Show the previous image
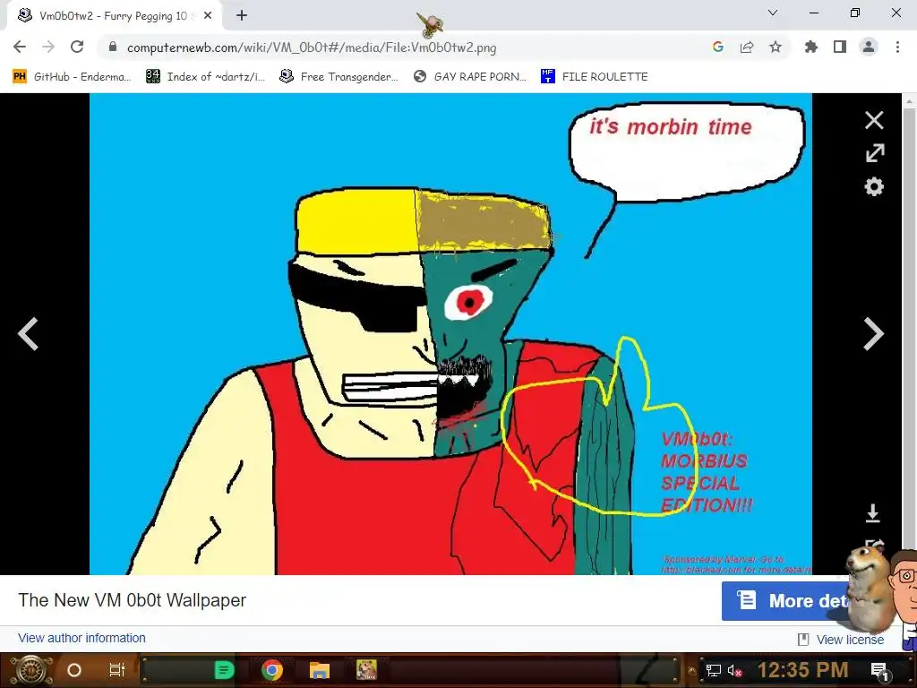The image size is (917, 688). (28, 334)
